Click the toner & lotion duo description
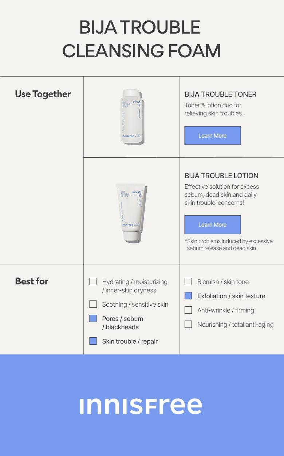Viewport: 284px width, 456px height. pyautogui.click(x=214, y=109)
